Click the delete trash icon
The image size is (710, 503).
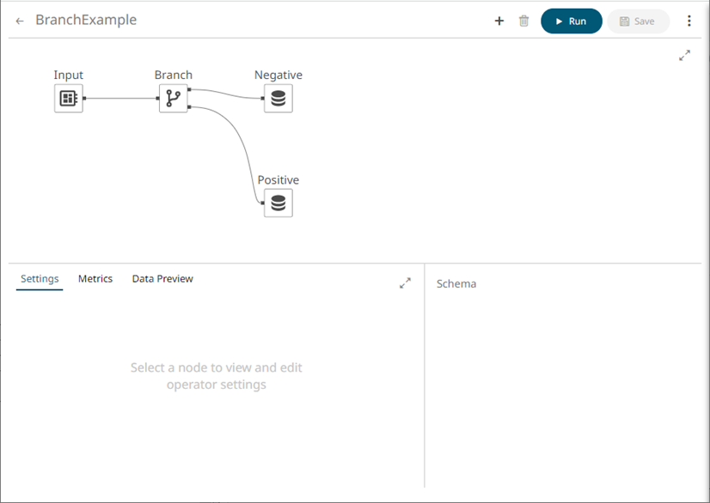tap(523, 21)
